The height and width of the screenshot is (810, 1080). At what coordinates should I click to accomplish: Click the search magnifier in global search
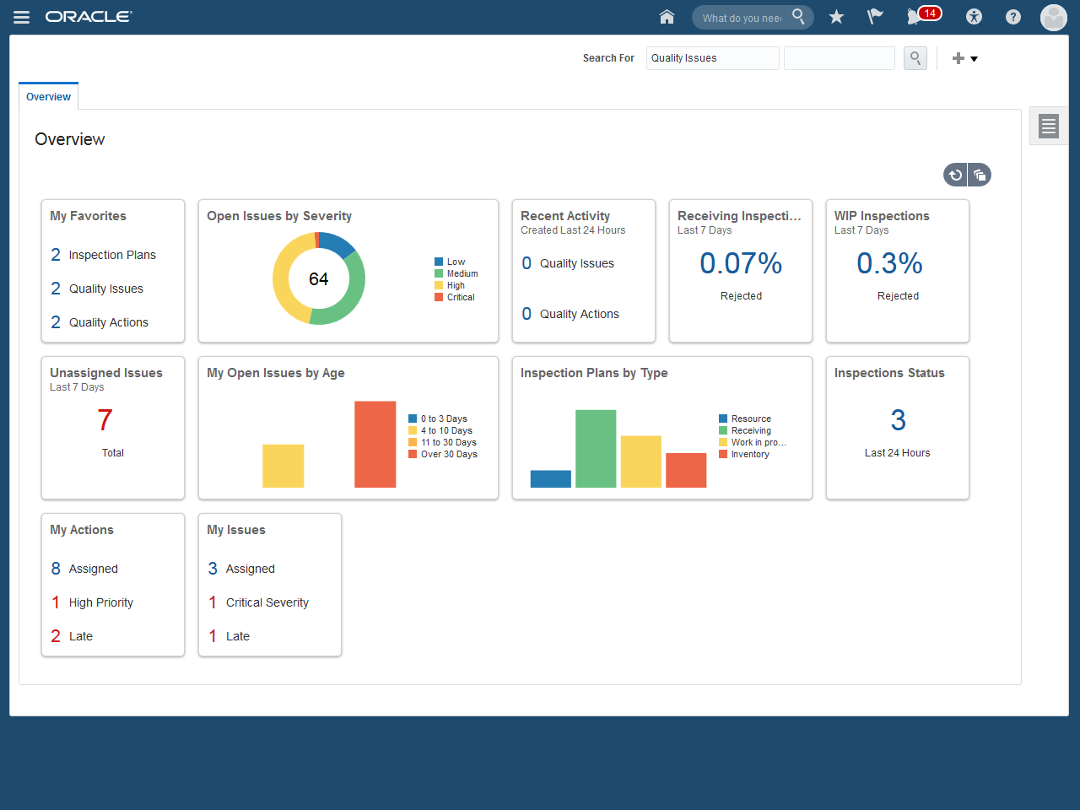(798, 16)
